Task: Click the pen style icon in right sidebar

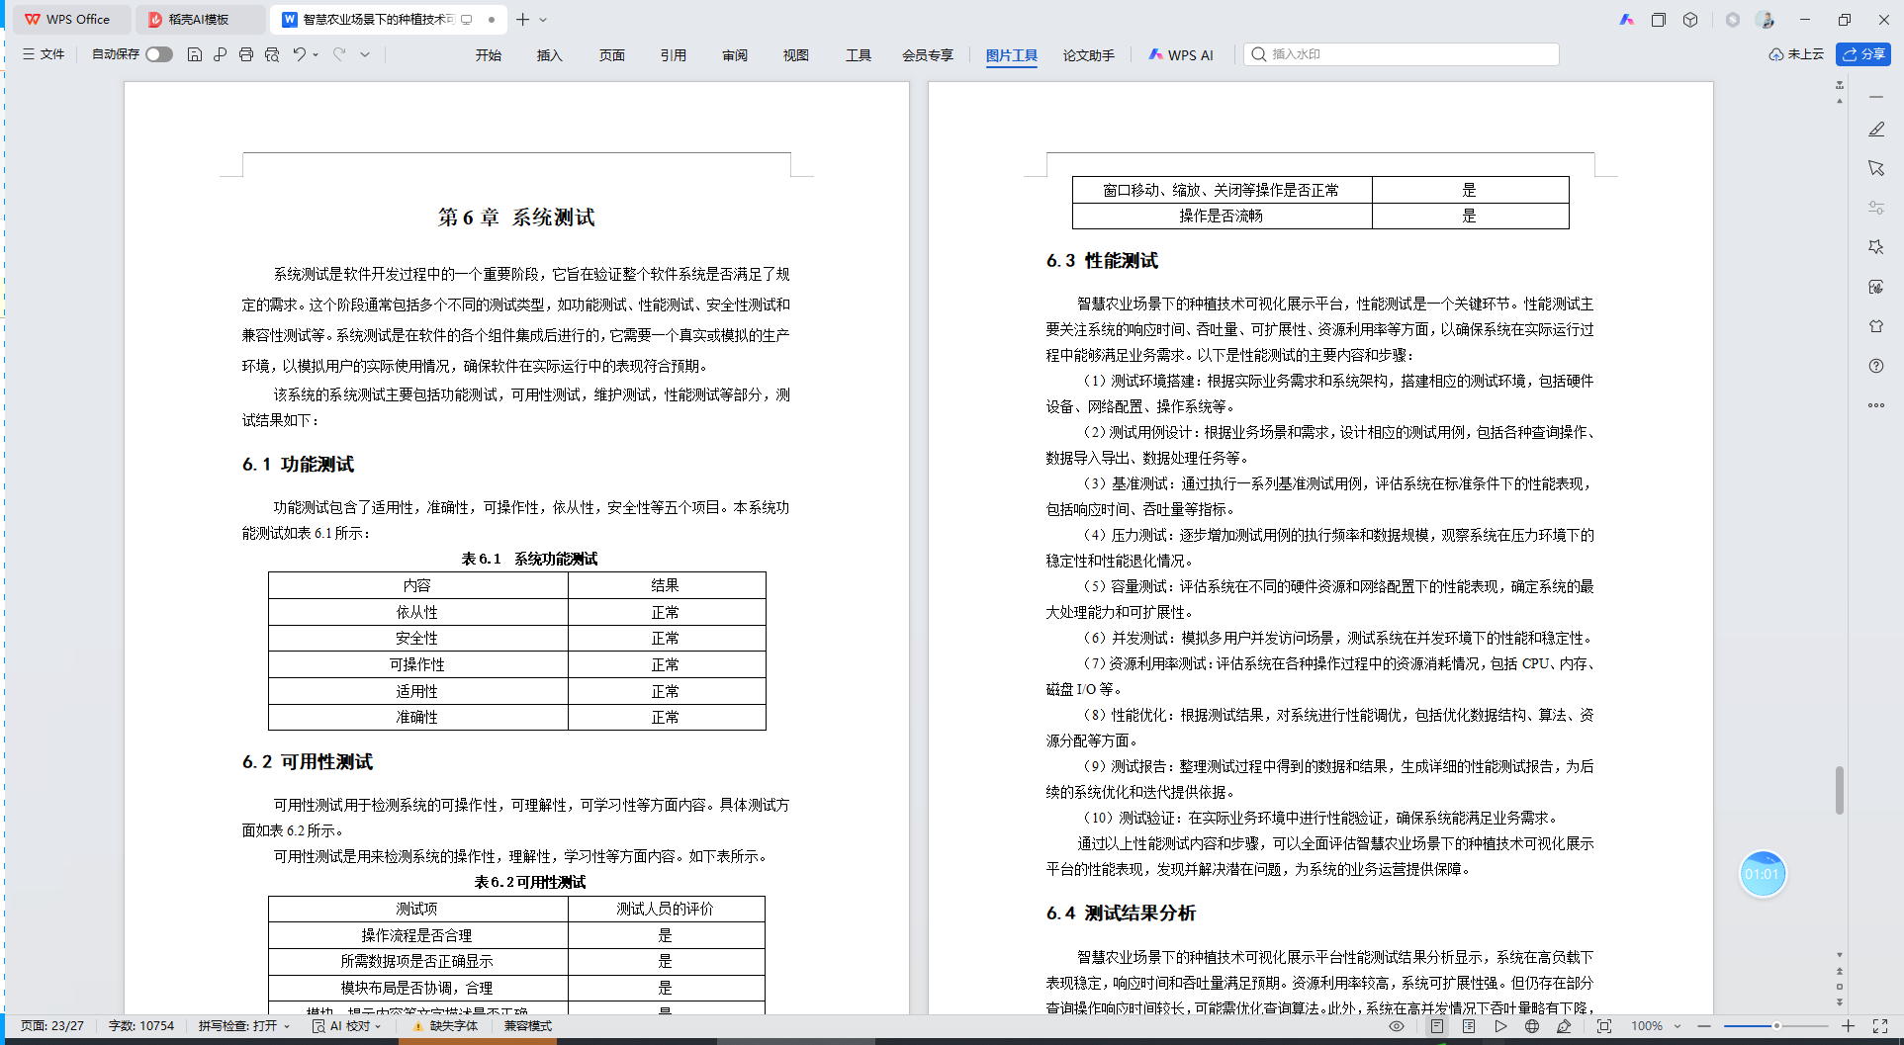Action: click(x=1876, y=129)
